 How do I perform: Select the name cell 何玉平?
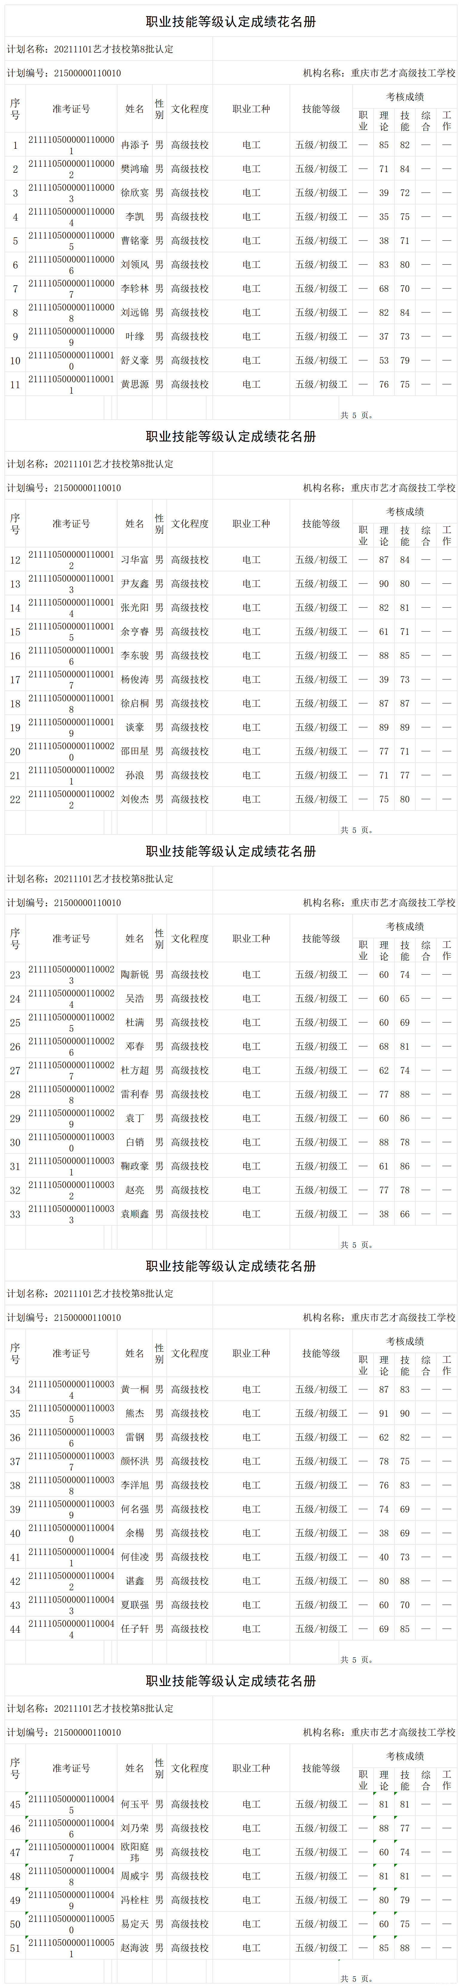pos(135,1804)
